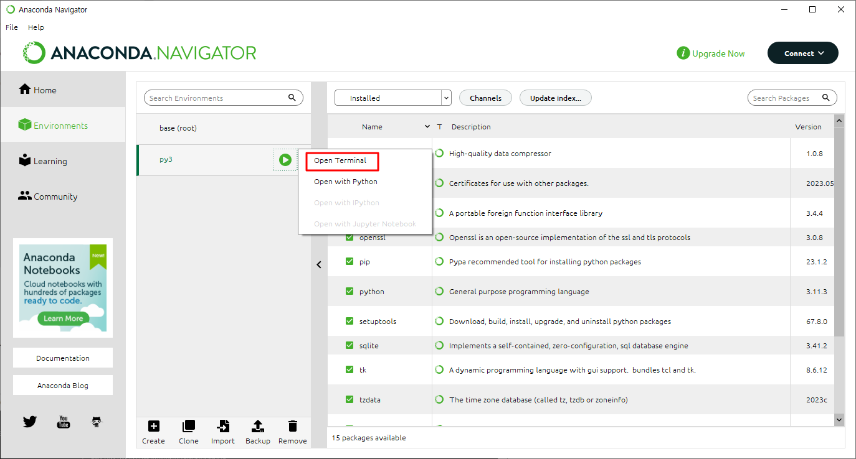Click the Name column sort arrow

pyautogui.click(x=427, y=127)
